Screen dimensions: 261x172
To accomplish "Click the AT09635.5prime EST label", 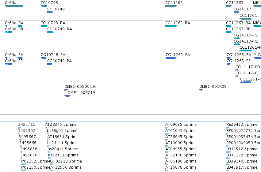I will coord(181,125).
